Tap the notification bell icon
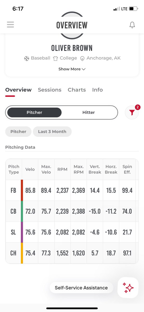This screenshot has width=144, height=312. 132,25
